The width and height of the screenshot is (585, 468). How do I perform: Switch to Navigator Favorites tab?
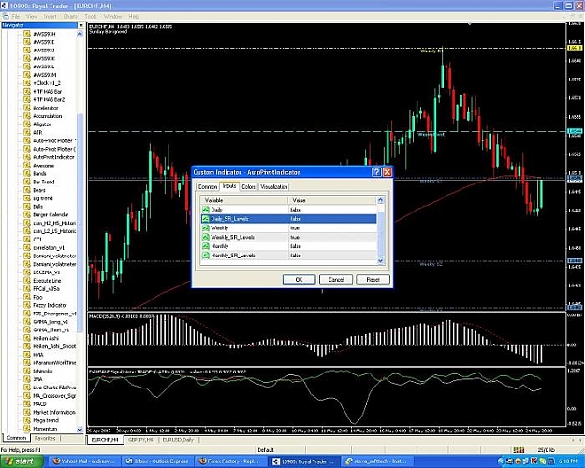coord(45,439)
